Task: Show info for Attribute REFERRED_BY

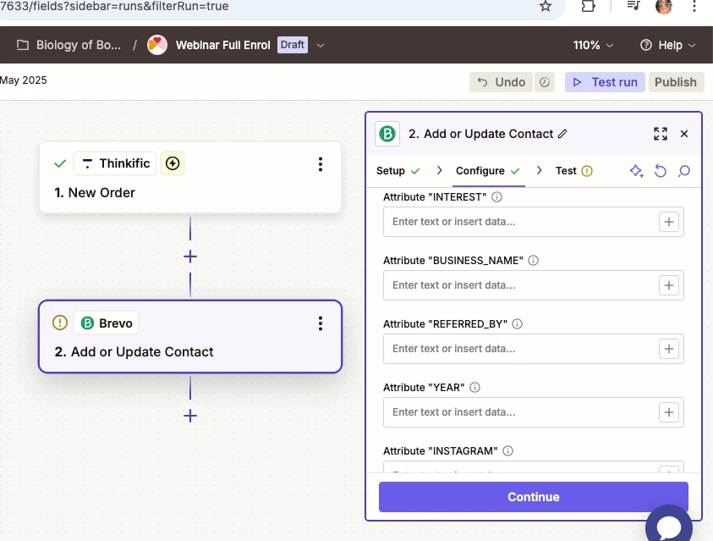Action: point(518,324)
